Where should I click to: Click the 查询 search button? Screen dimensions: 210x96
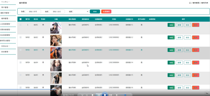(95, 12)
